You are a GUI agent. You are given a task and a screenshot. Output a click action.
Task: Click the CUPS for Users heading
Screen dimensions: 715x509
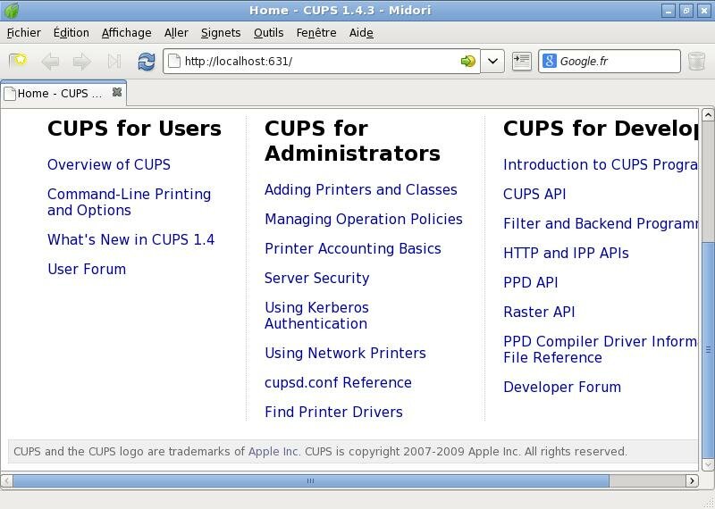click(134, 129)
